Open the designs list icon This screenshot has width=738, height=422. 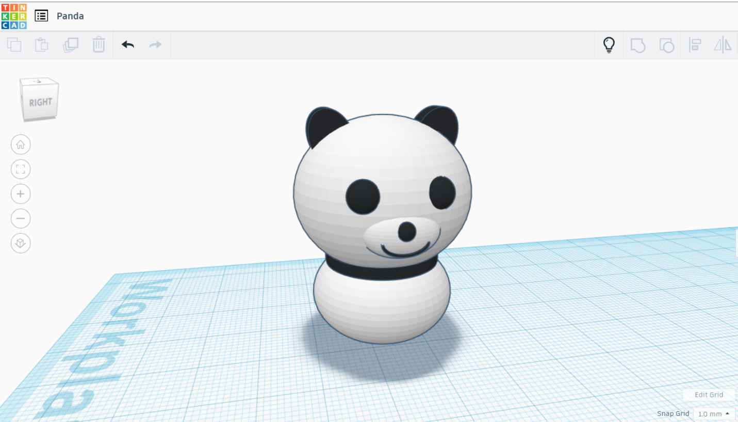(41, 15)
